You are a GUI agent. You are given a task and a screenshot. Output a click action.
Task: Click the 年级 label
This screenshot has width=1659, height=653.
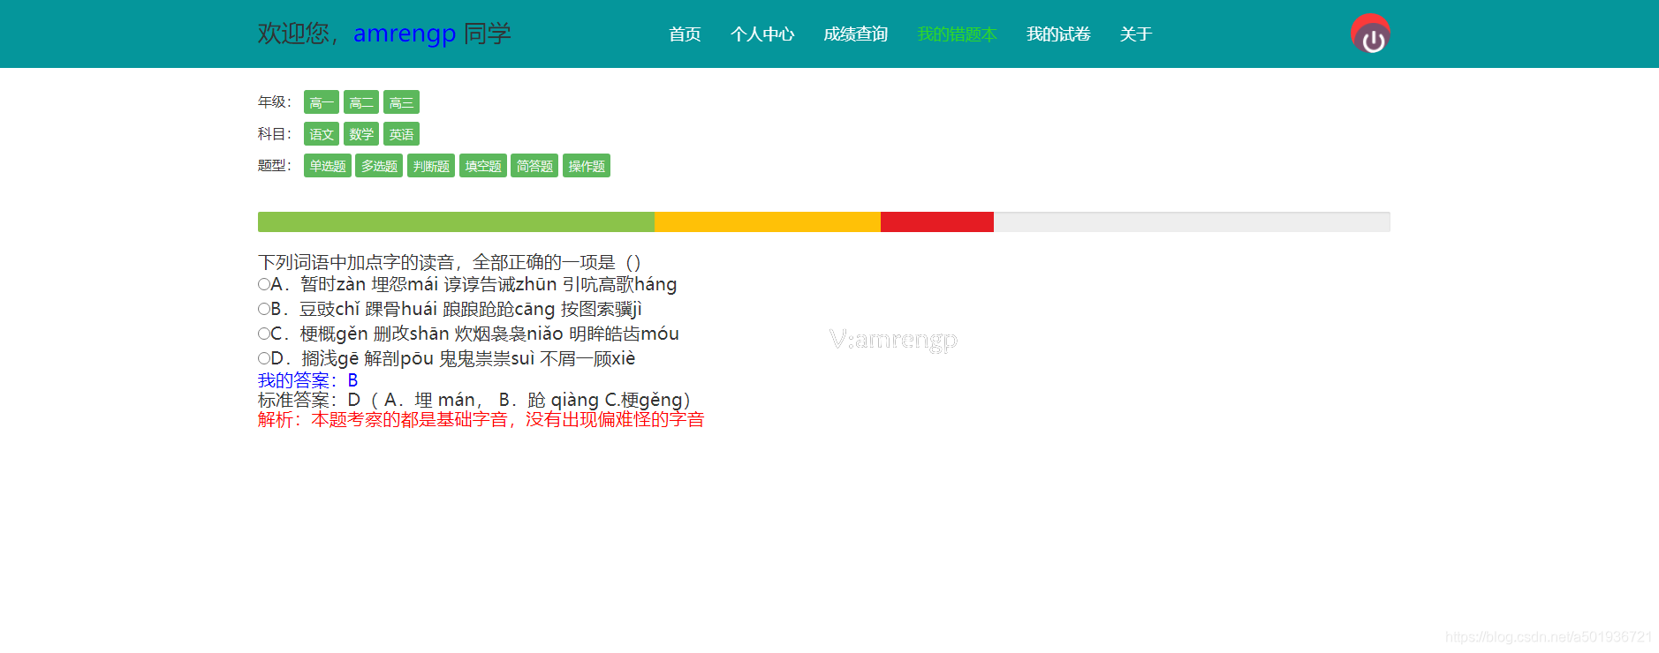tap(274, 102)
